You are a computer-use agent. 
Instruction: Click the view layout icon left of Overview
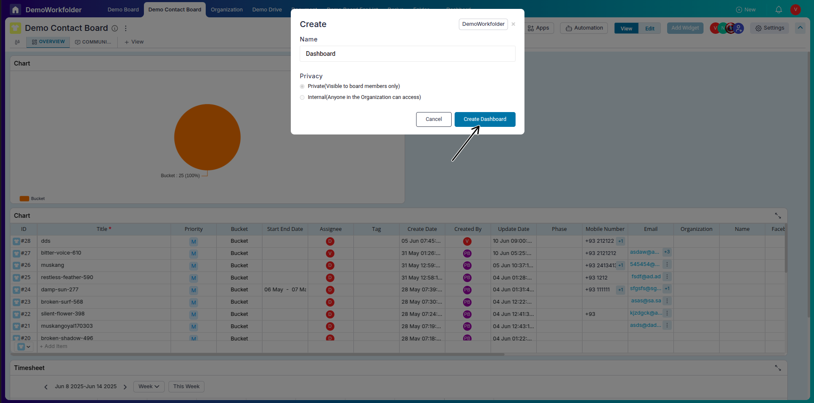click(17, 42)
